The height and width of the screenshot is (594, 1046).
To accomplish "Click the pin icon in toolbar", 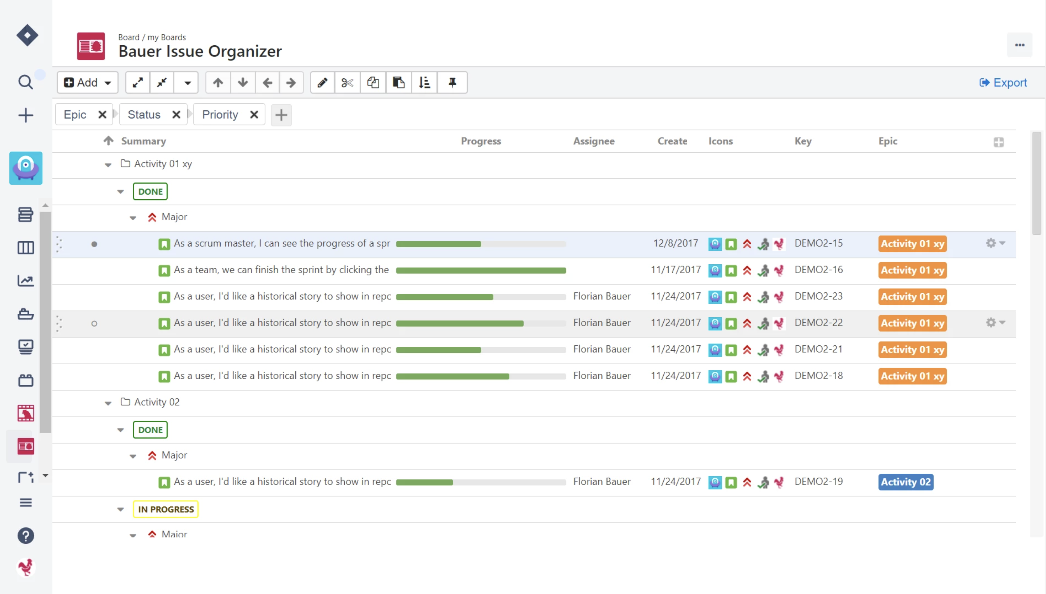I will 452,83.
